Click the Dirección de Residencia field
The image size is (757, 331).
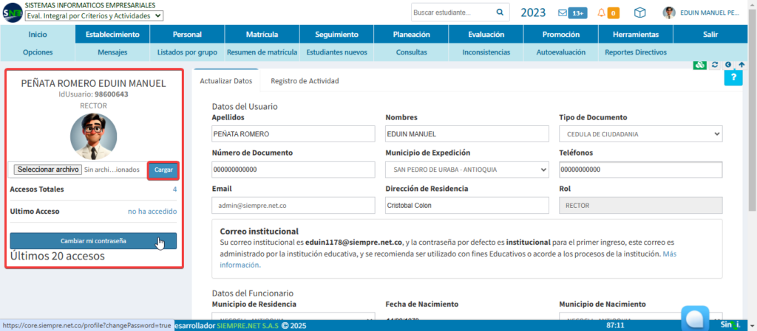(x=467, y=206)
